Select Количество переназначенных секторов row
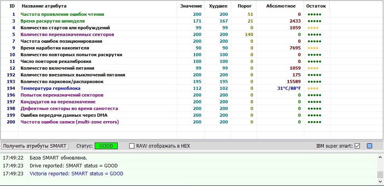Screen dimensions: 384x186 pos(67,34)
